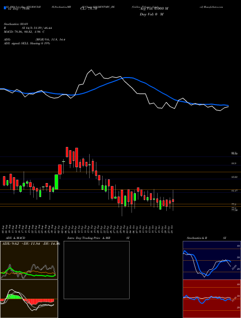Click the 85.03 price axis label
The image size is (241, 318).
coord(234,177)
